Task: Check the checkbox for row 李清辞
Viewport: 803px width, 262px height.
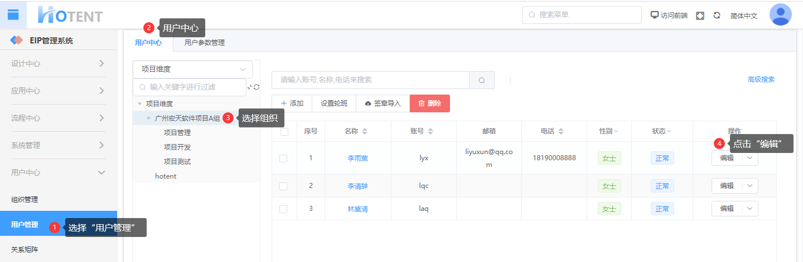Action: tap(283, 186)
